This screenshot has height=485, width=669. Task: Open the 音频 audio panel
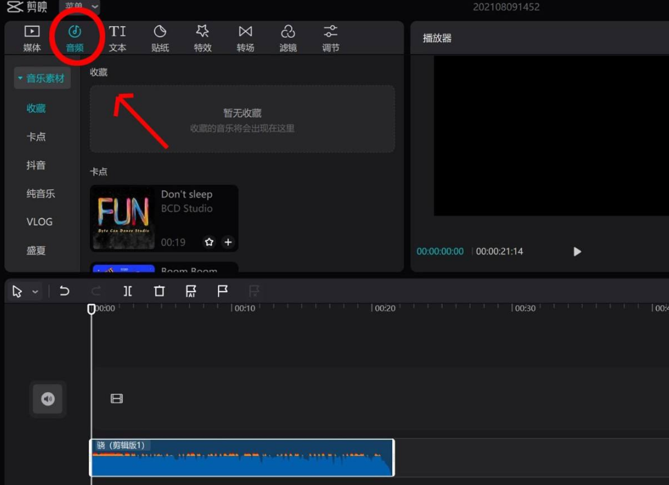tap(74, 37)
